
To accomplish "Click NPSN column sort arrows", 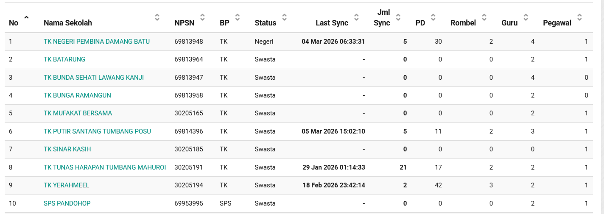I will coord(202,17).
